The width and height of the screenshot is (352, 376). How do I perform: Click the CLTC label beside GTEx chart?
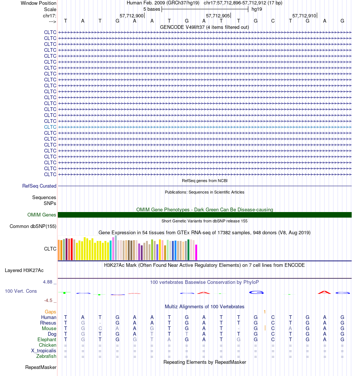pos(50,249)
